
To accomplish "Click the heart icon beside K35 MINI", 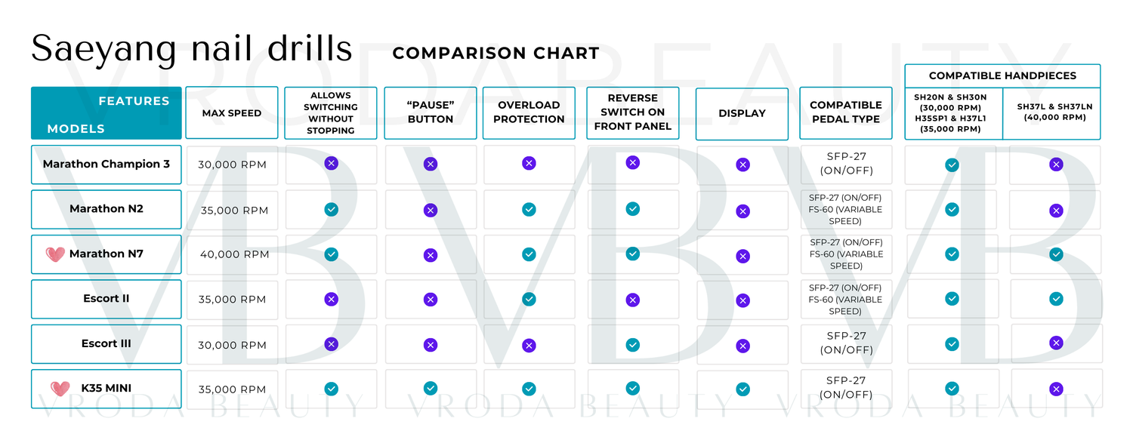I will [x=60, y=389].
